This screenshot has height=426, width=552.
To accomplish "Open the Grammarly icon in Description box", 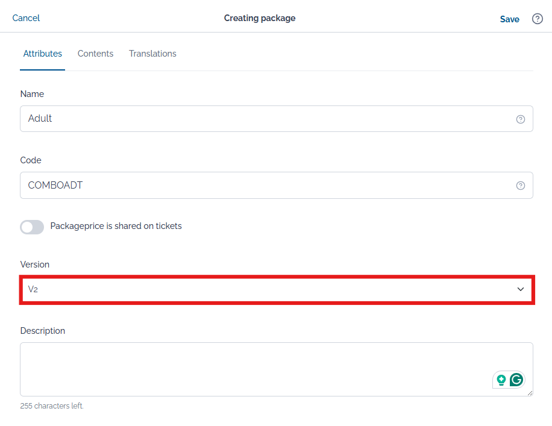I will pos(516,380).
